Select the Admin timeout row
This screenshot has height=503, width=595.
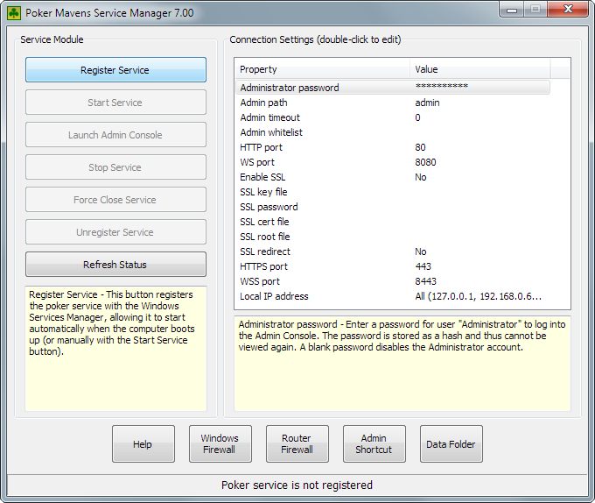coord(270,117)
